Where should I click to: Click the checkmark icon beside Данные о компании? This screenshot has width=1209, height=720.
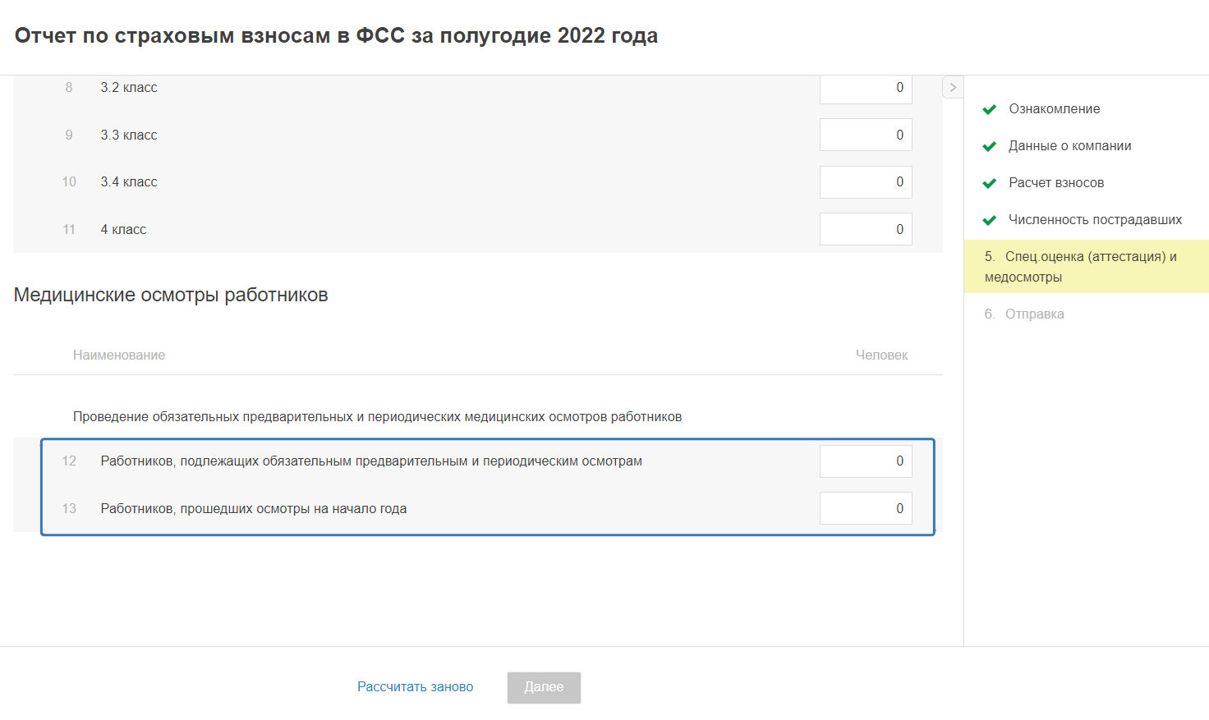click(x=990, y=146)
